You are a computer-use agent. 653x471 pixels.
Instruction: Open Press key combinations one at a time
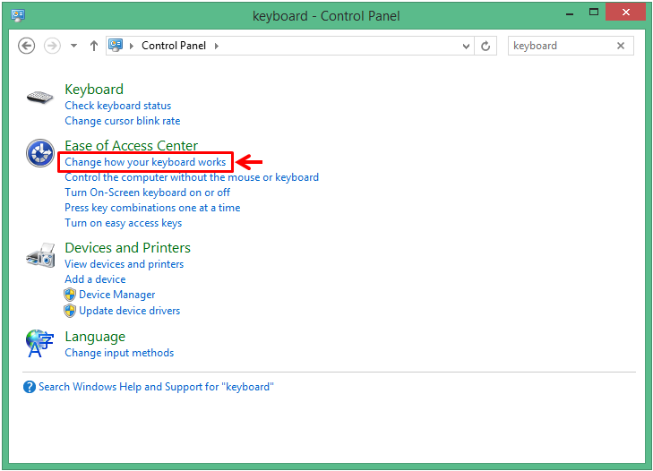click(152, 208)
